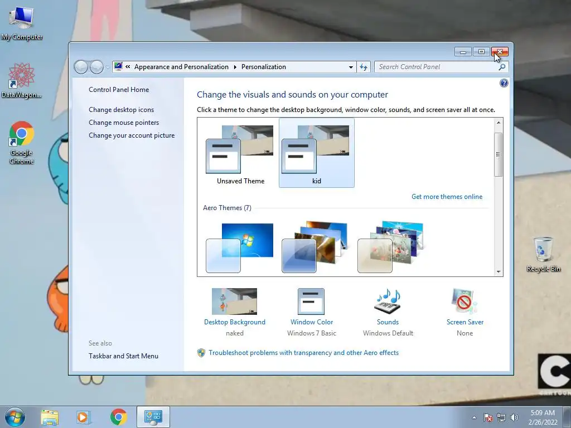Click Get more themes online link
The height and width of the screenshot is (428, 571).
point(447,197)
